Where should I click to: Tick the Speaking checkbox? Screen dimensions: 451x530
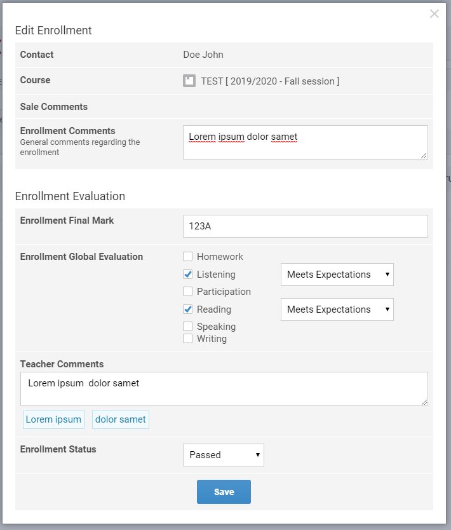(x=188, y=327)
